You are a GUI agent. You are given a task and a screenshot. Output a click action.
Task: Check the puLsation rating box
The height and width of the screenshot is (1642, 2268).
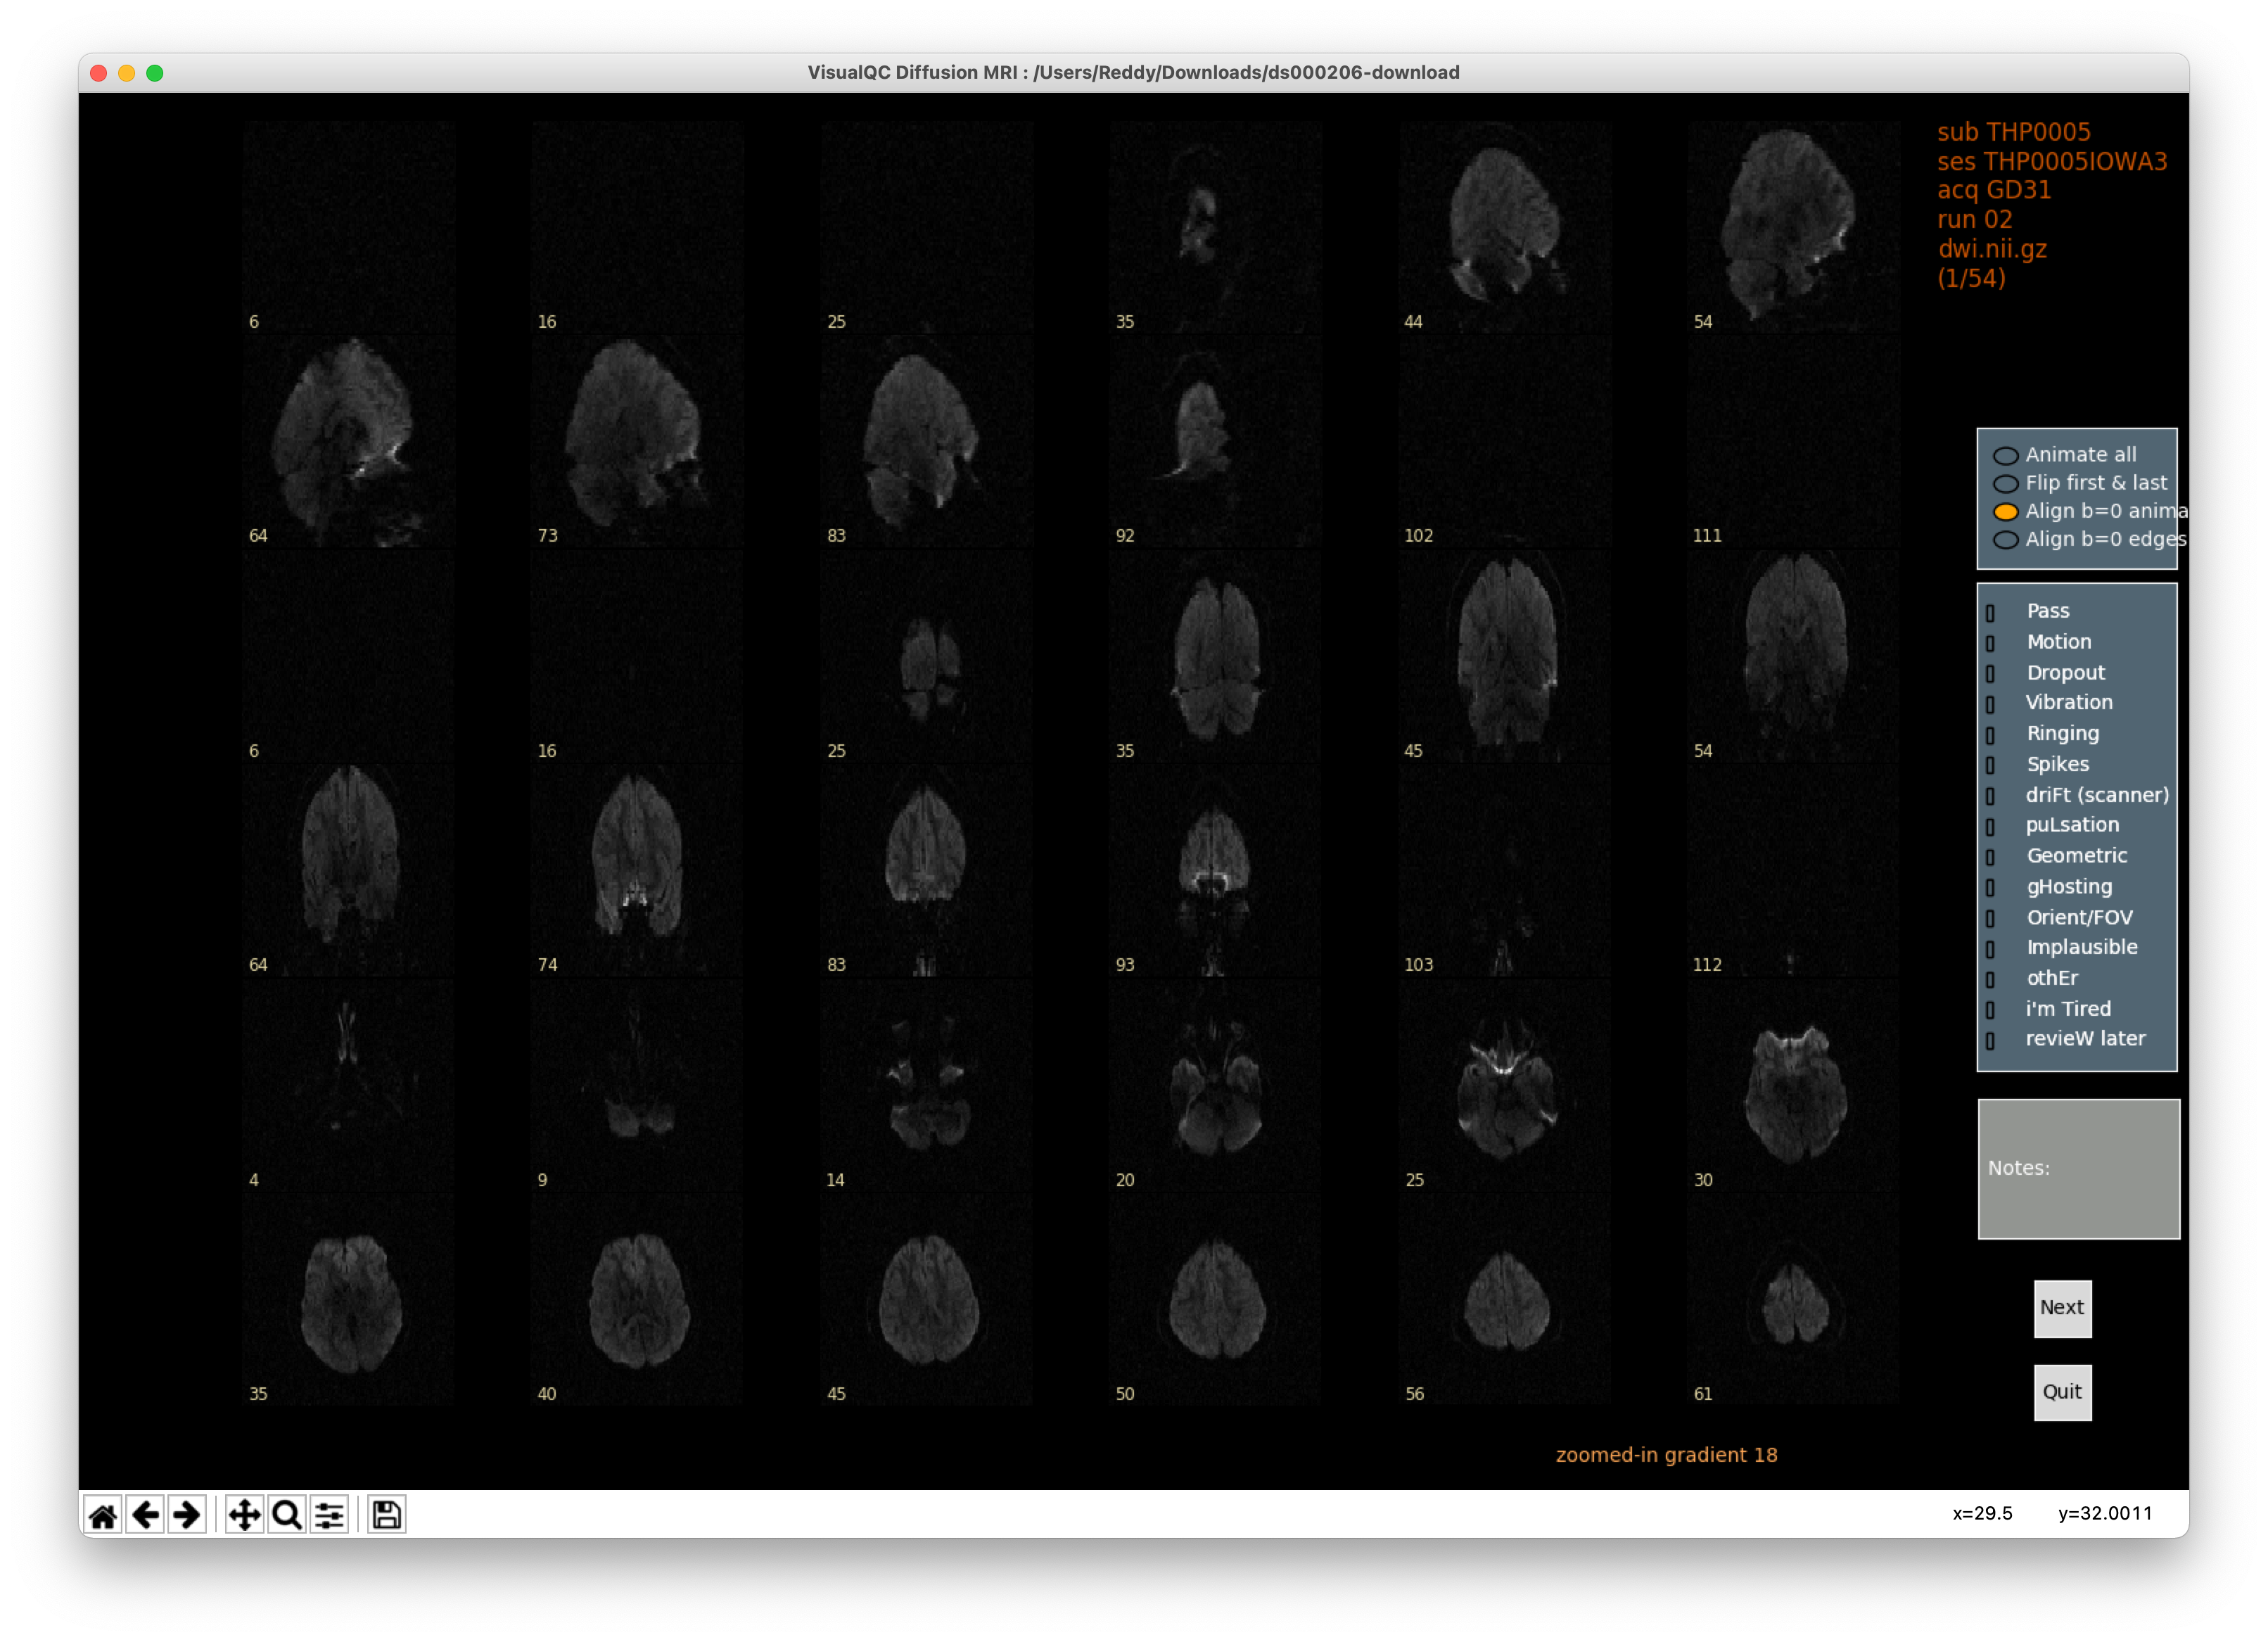[x=1990, y=826]
